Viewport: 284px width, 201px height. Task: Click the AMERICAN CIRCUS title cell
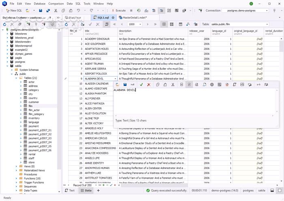point(100,138)
